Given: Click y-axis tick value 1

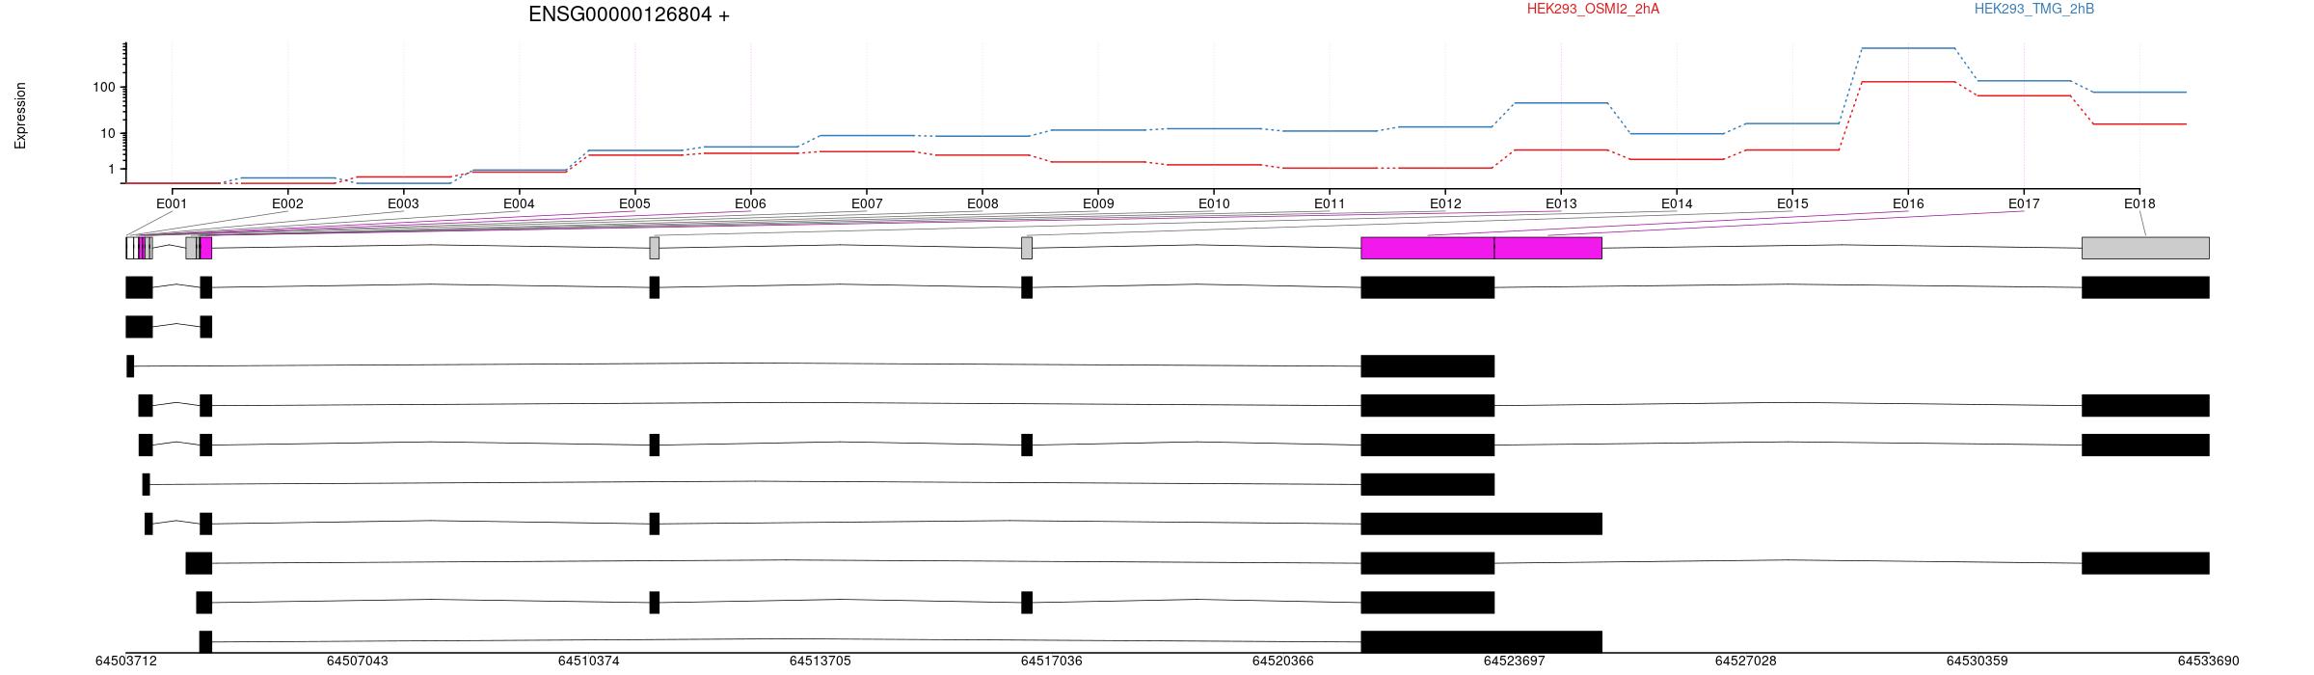Looking at the screenshot, I should coord(112,169).
